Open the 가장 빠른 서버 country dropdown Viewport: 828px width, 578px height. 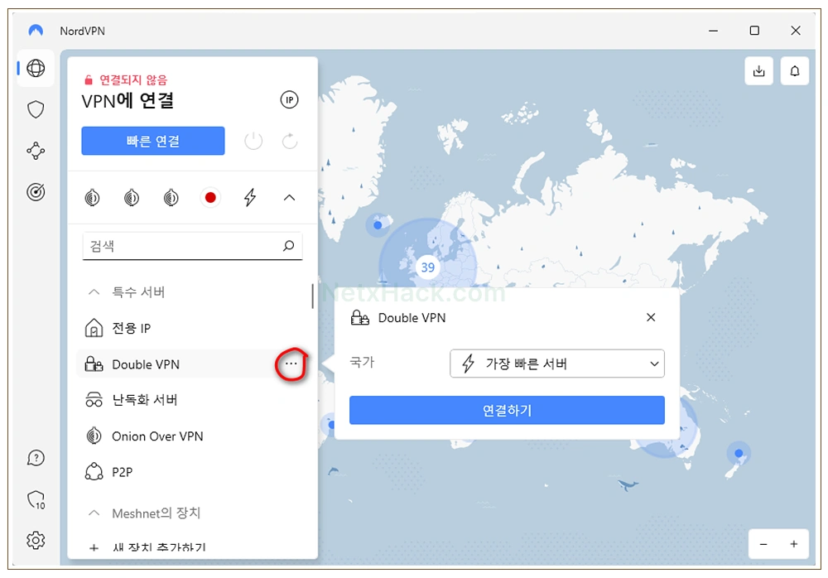[557, 364]
